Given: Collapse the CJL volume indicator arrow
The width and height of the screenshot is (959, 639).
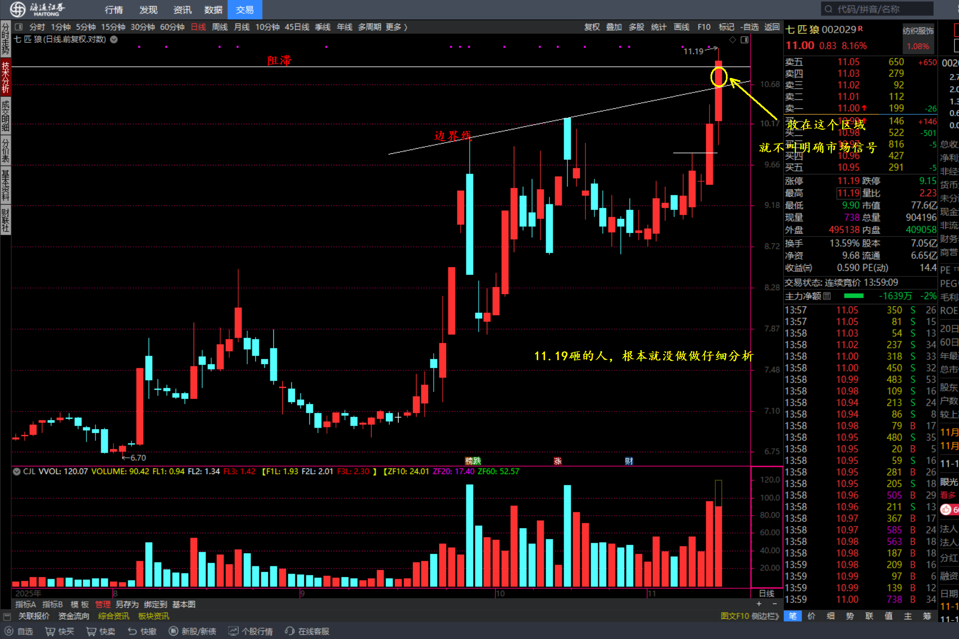Looking at the screenshot, I should point(17,471).
